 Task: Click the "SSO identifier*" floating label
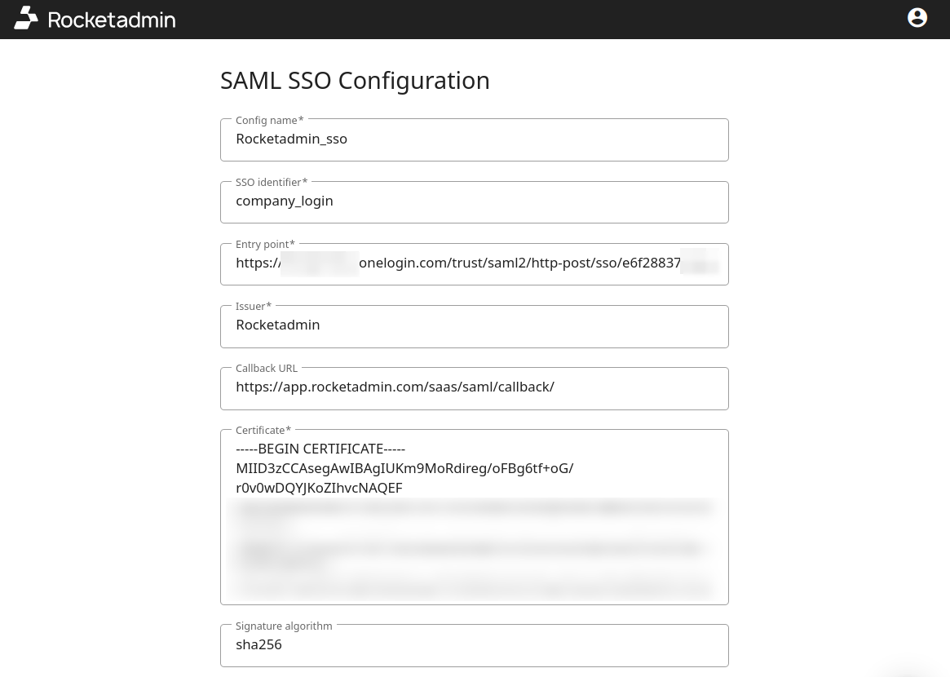coord(272,182)
